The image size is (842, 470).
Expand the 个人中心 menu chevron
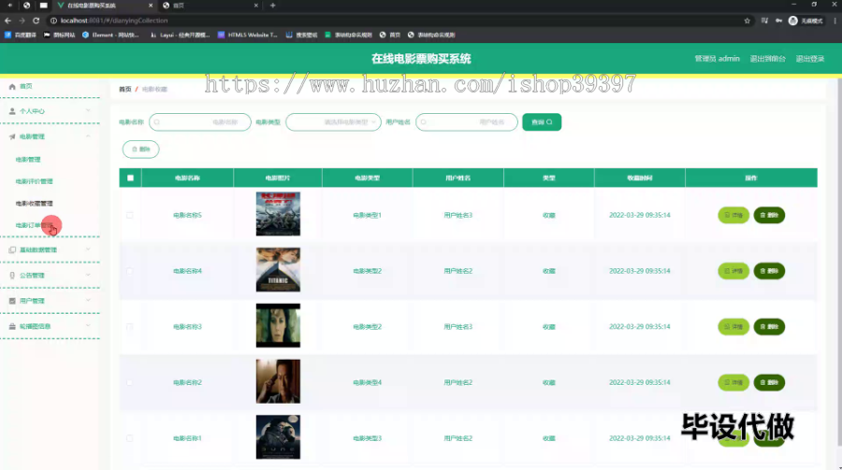point(88,111)
